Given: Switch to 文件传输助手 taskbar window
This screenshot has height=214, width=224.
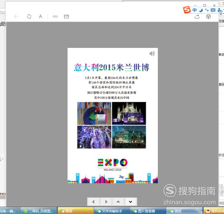Looking at the screenshot, I should click(x=112, y=211).
